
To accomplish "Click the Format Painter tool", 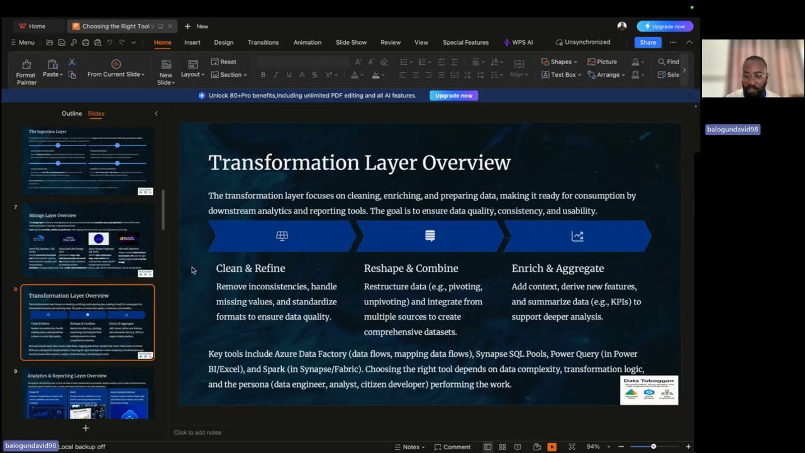I will coord(26,72).
